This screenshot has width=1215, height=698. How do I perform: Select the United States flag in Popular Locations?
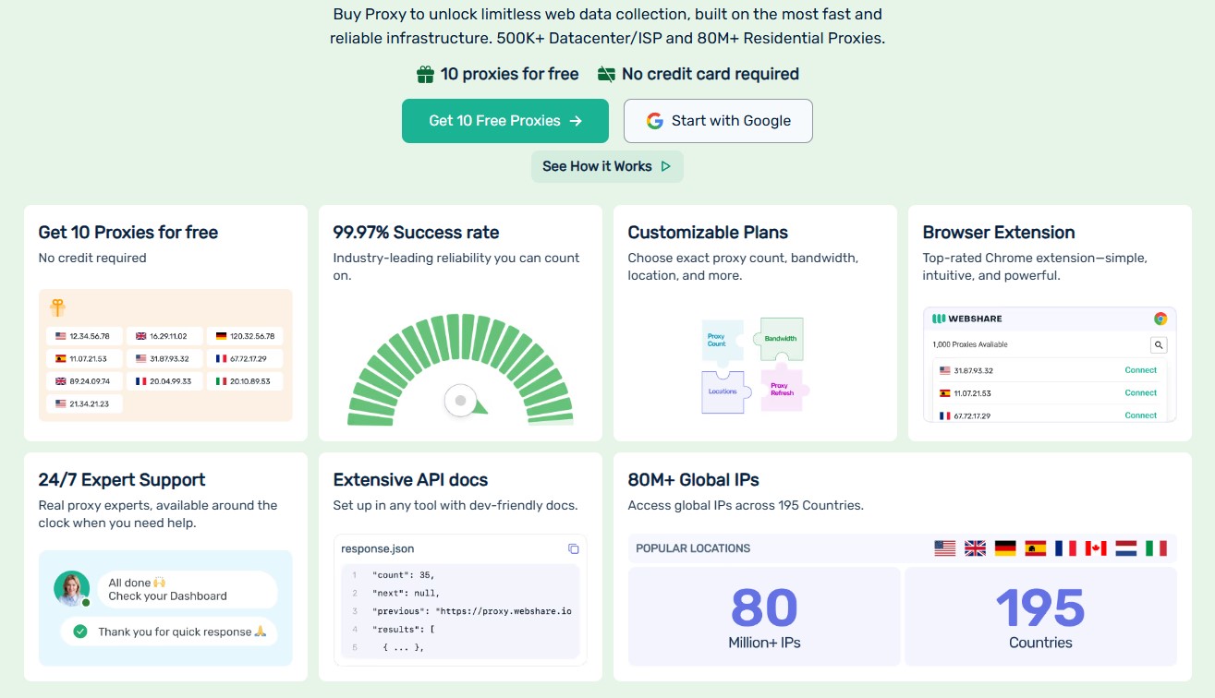click(944, 548)
